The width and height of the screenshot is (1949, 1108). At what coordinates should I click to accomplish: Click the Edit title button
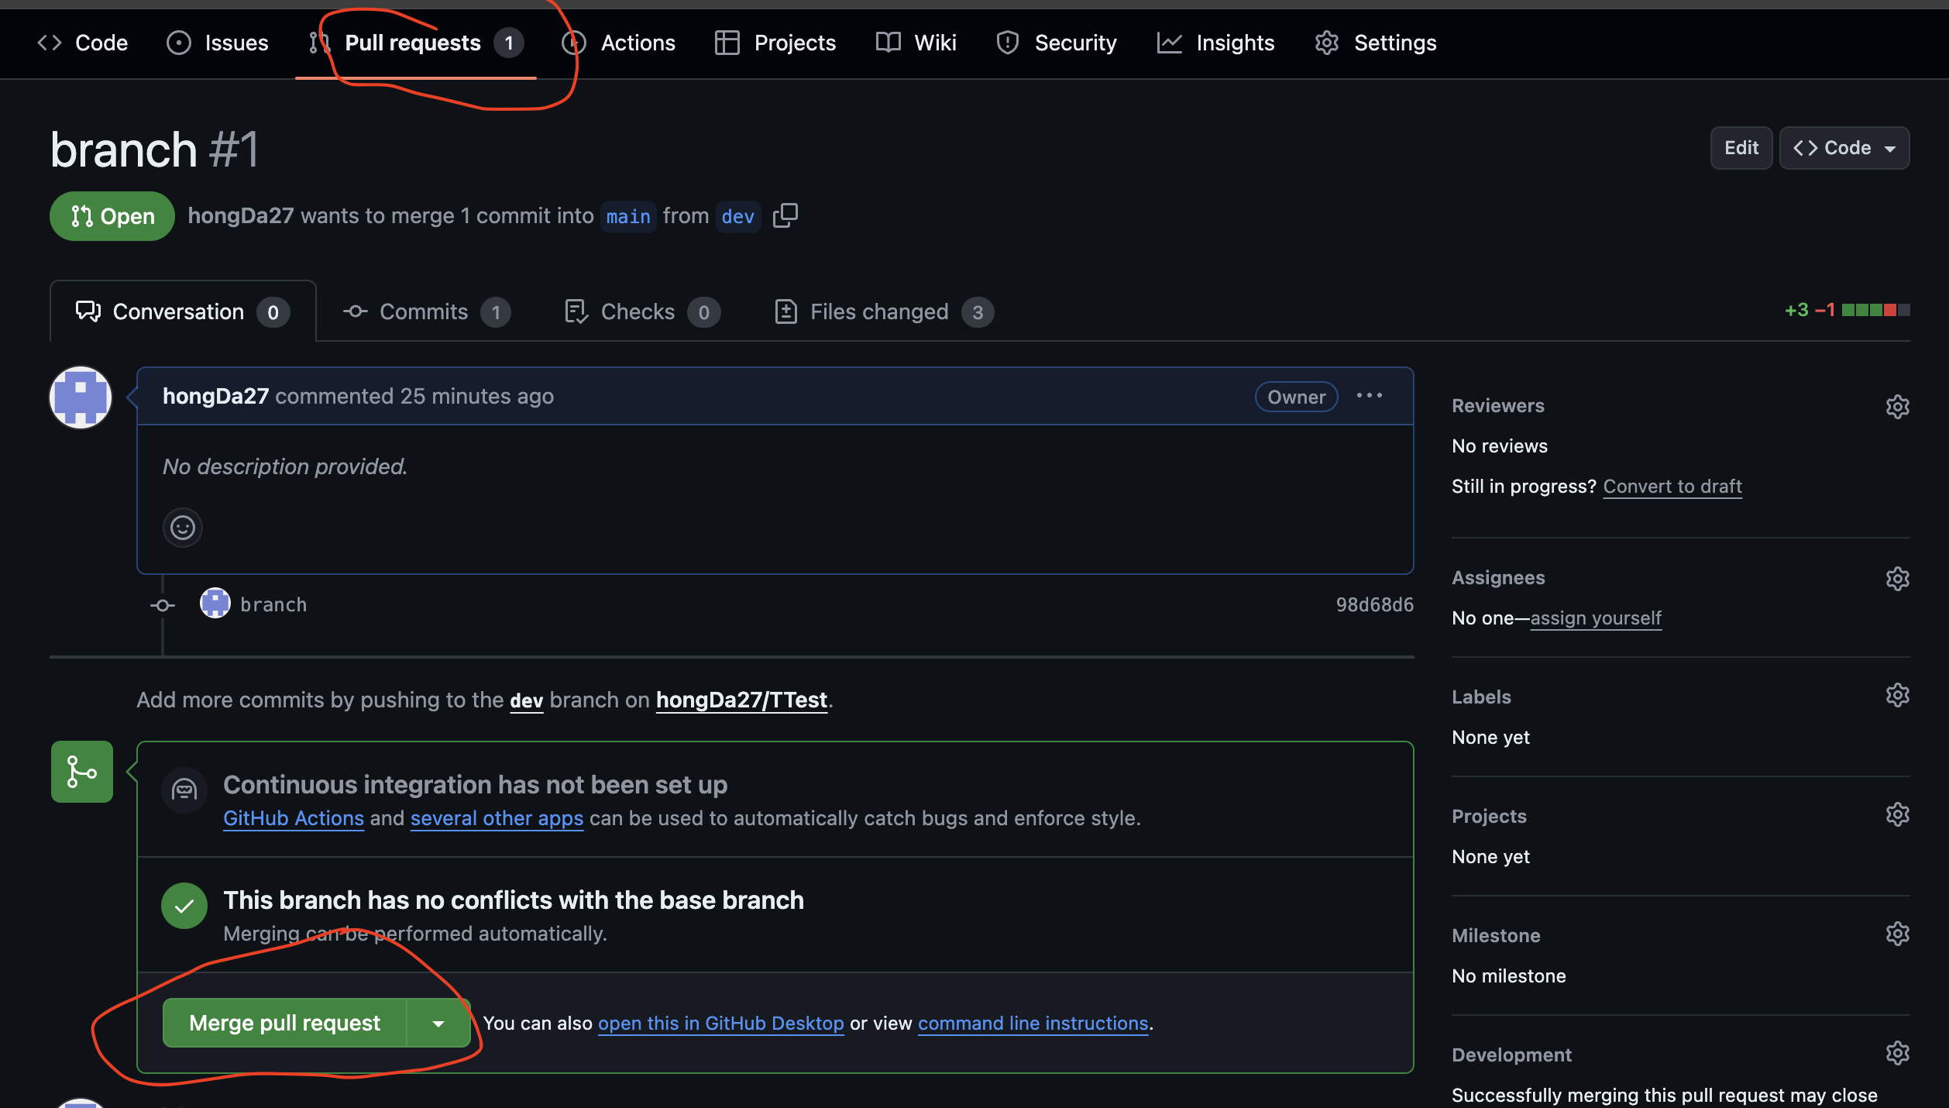(x=1741, y=147)
